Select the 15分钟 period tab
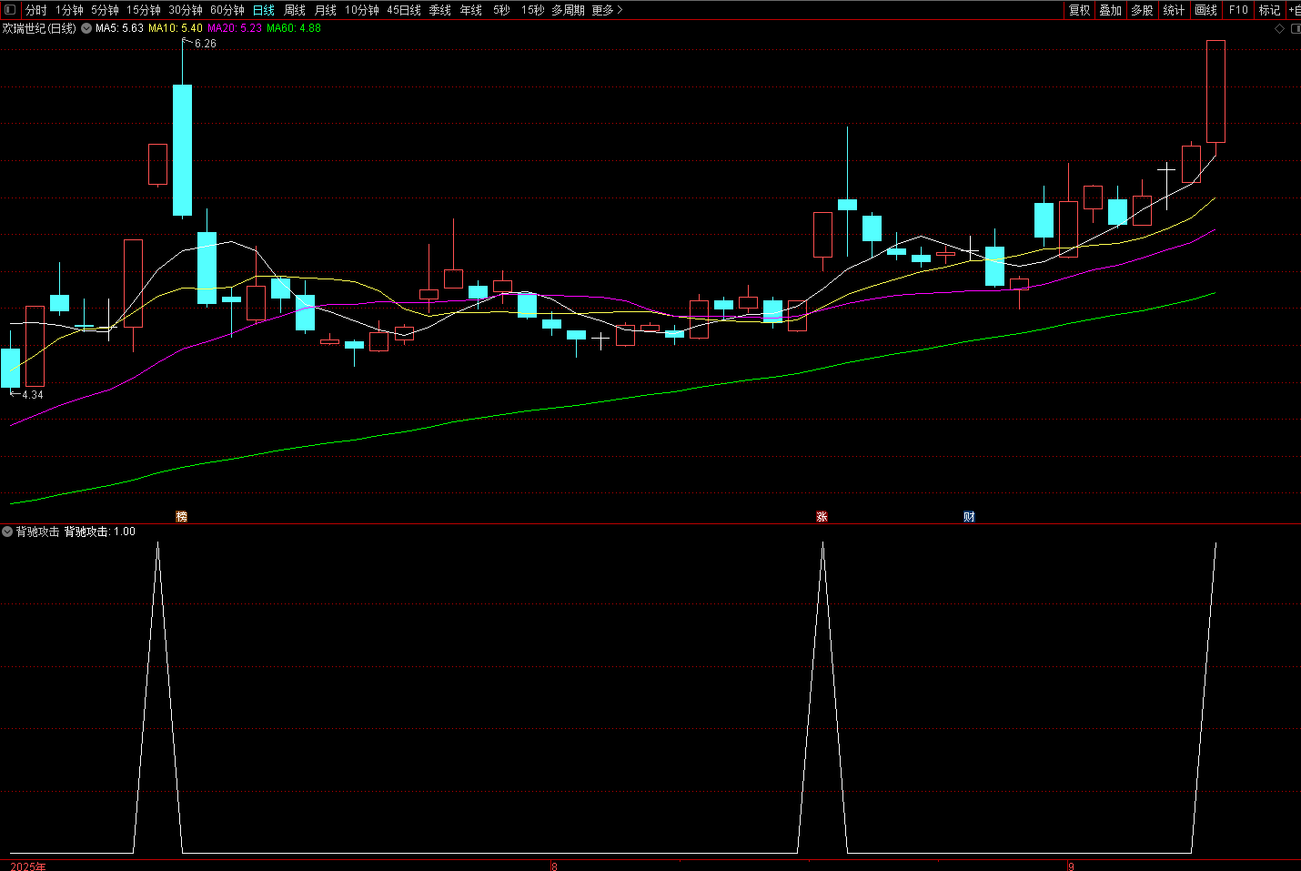Viewport: 1301px width, 871px height. [144, 10]
